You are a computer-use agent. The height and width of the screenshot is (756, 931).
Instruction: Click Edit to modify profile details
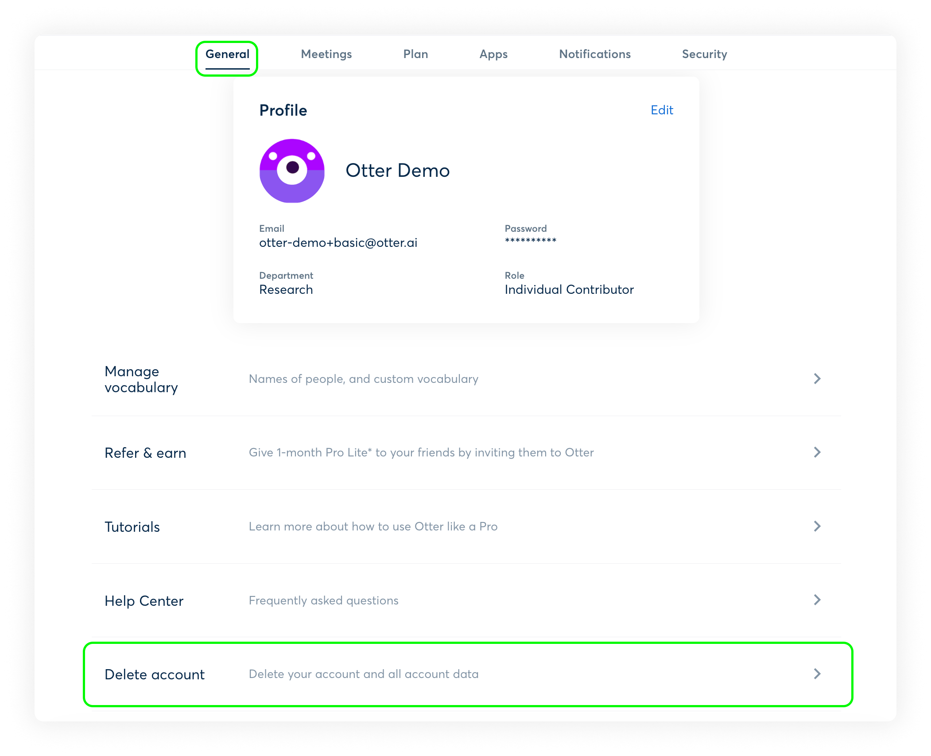click(x=662, y=110)
